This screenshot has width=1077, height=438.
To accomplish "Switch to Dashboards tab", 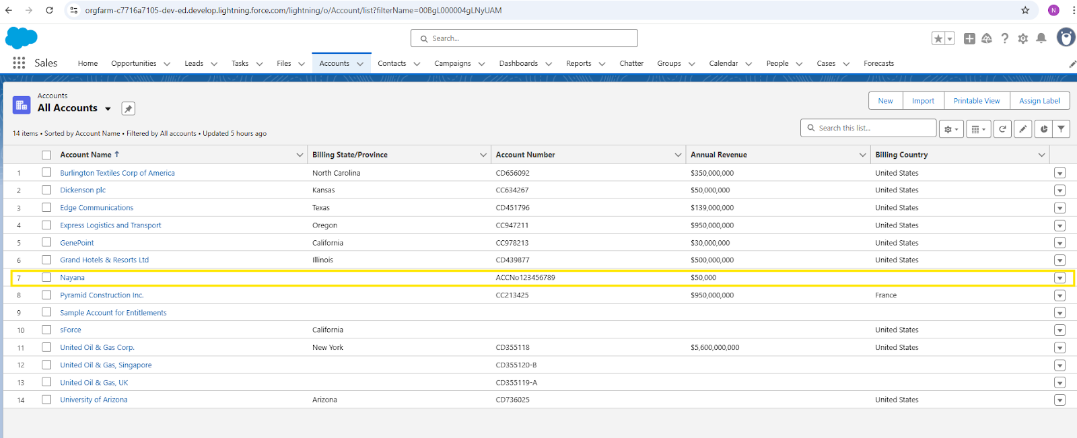I will click(518, 63).
